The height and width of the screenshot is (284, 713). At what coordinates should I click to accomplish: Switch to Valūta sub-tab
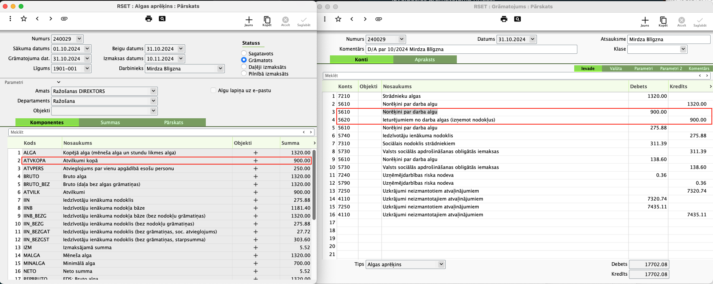pos(615,68)
